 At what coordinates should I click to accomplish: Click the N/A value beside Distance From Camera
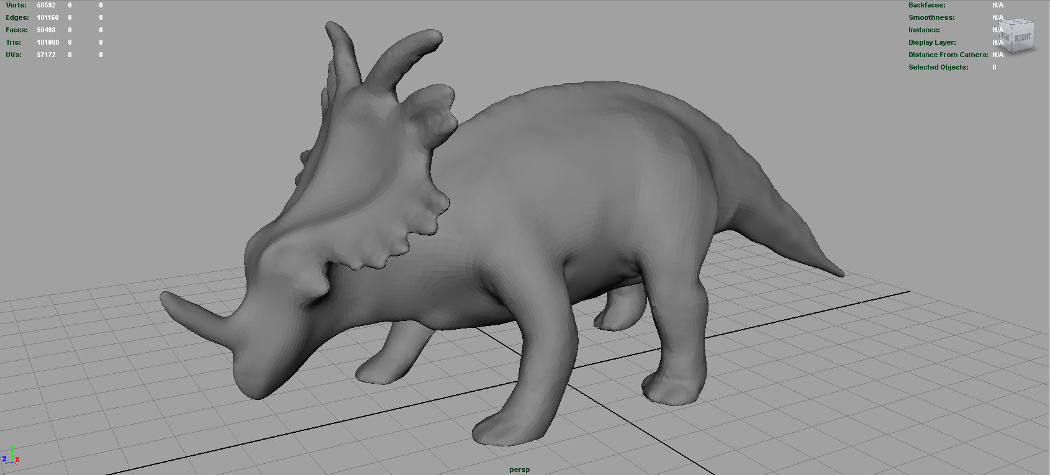click(998, 55)
